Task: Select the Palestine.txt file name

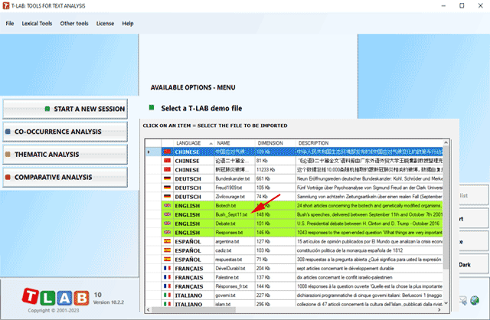Action: [x=227, y=277]
